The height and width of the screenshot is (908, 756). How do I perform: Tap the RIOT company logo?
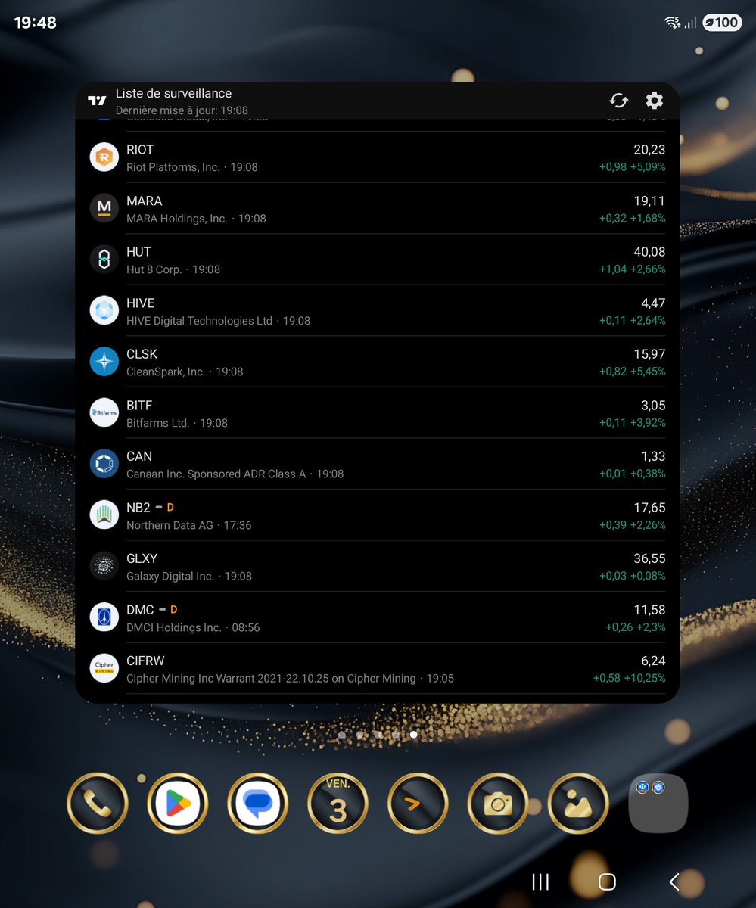pyautogui.click(x=104, y=157)
